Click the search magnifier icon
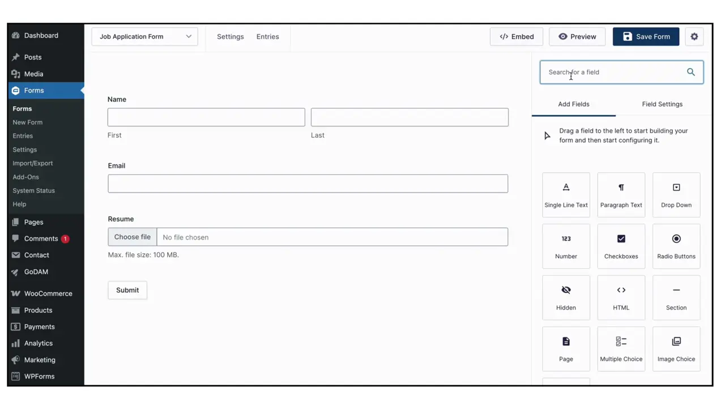The height and width of the screenshot is (408, 725). coord(691,72)
